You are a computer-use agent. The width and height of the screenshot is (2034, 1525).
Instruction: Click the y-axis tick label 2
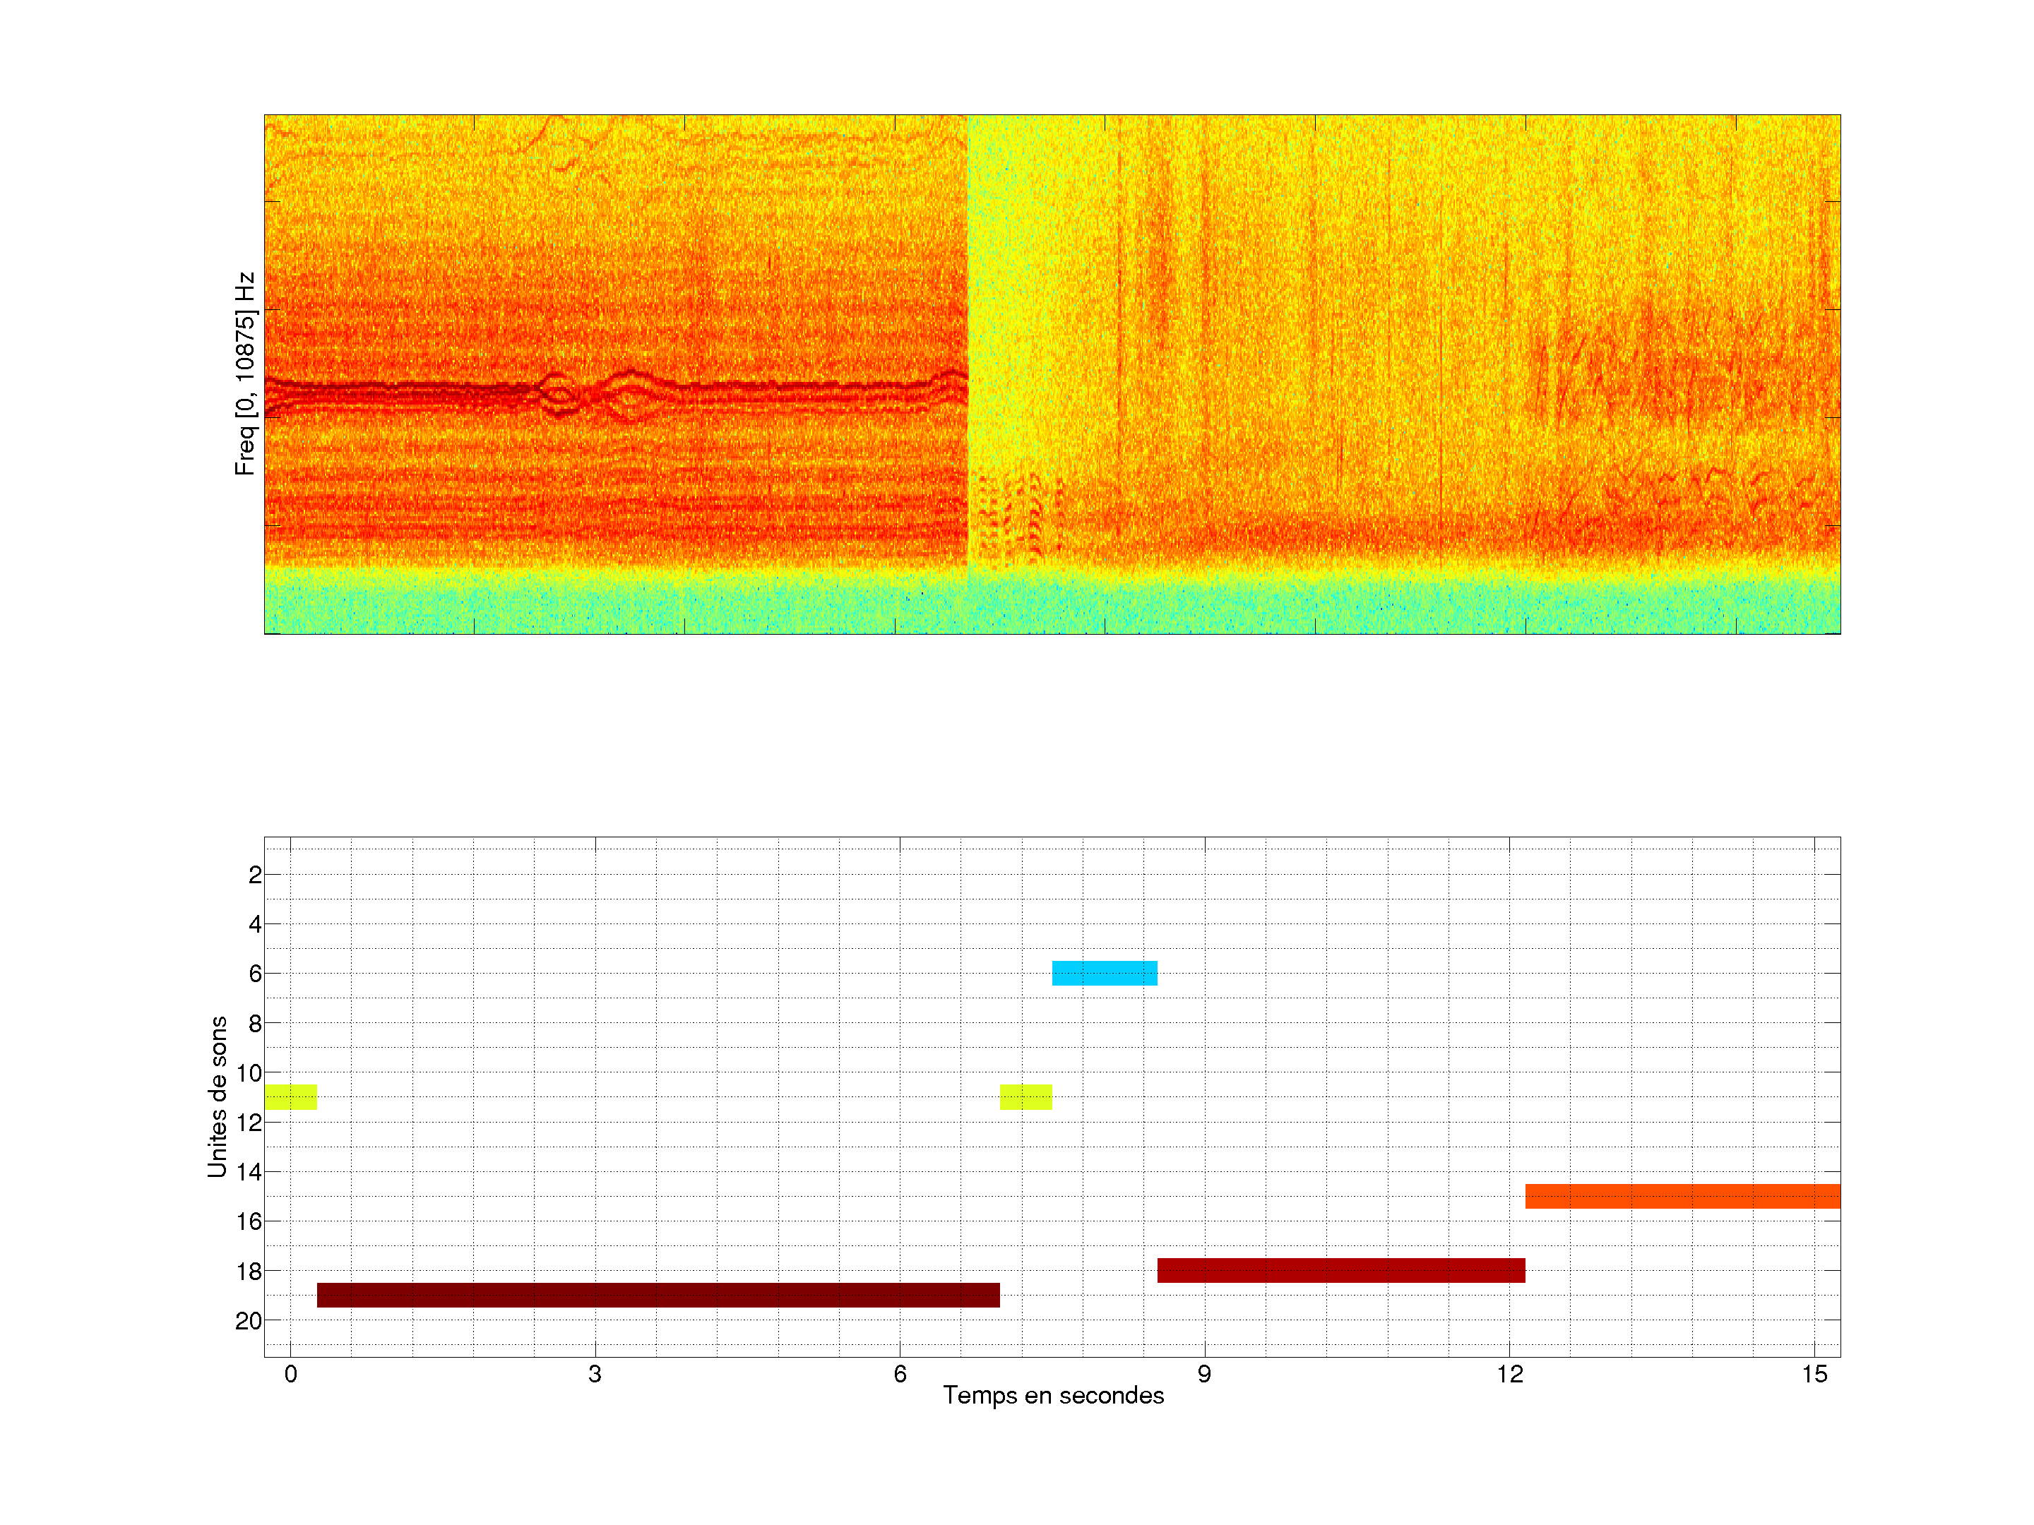point(255,875)
